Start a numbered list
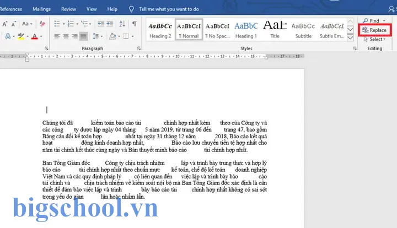The width and height of the screenshot is (397, 228). (71, 24)
